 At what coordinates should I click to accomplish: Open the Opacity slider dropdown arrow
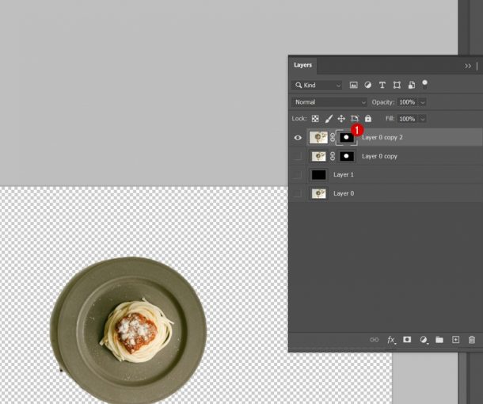click(423, 102)
